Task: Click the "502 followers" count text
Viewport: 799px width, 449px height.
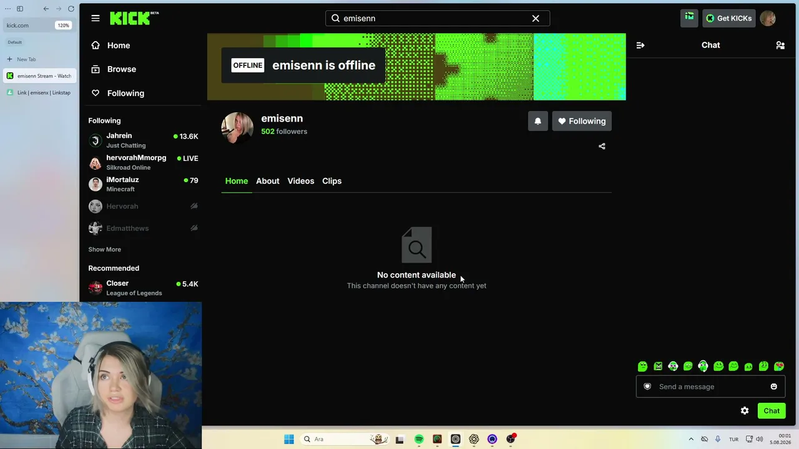Action: coord(284,132)
